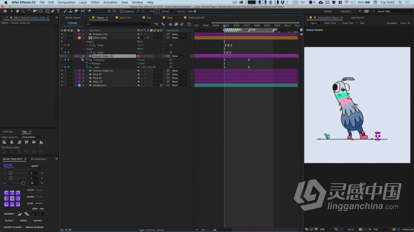Screen dimensions: 414x232
Task: Click the current-time indicator on ruler
Action: click(x=224, y=26)
